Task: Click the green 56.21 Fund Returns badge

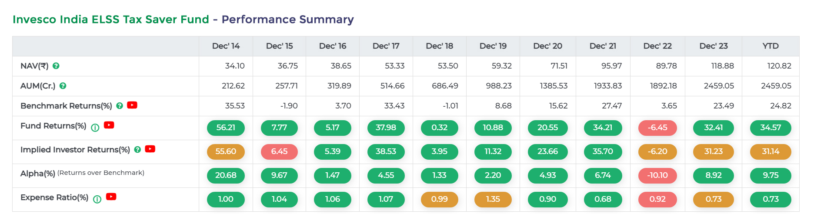Action: 226,128
